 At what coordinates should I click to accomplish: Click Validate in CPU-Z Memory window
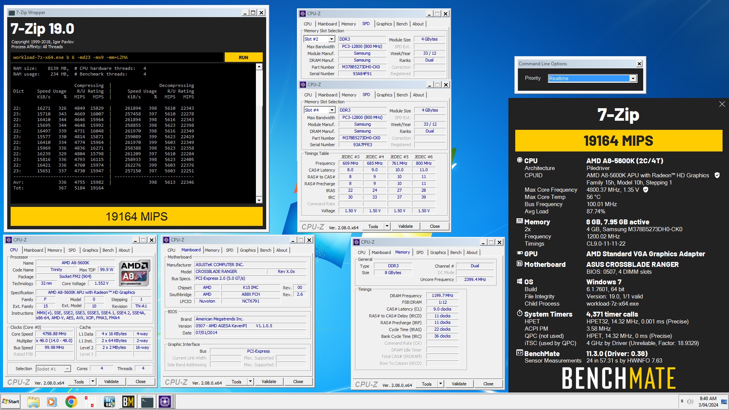(459, 384)
